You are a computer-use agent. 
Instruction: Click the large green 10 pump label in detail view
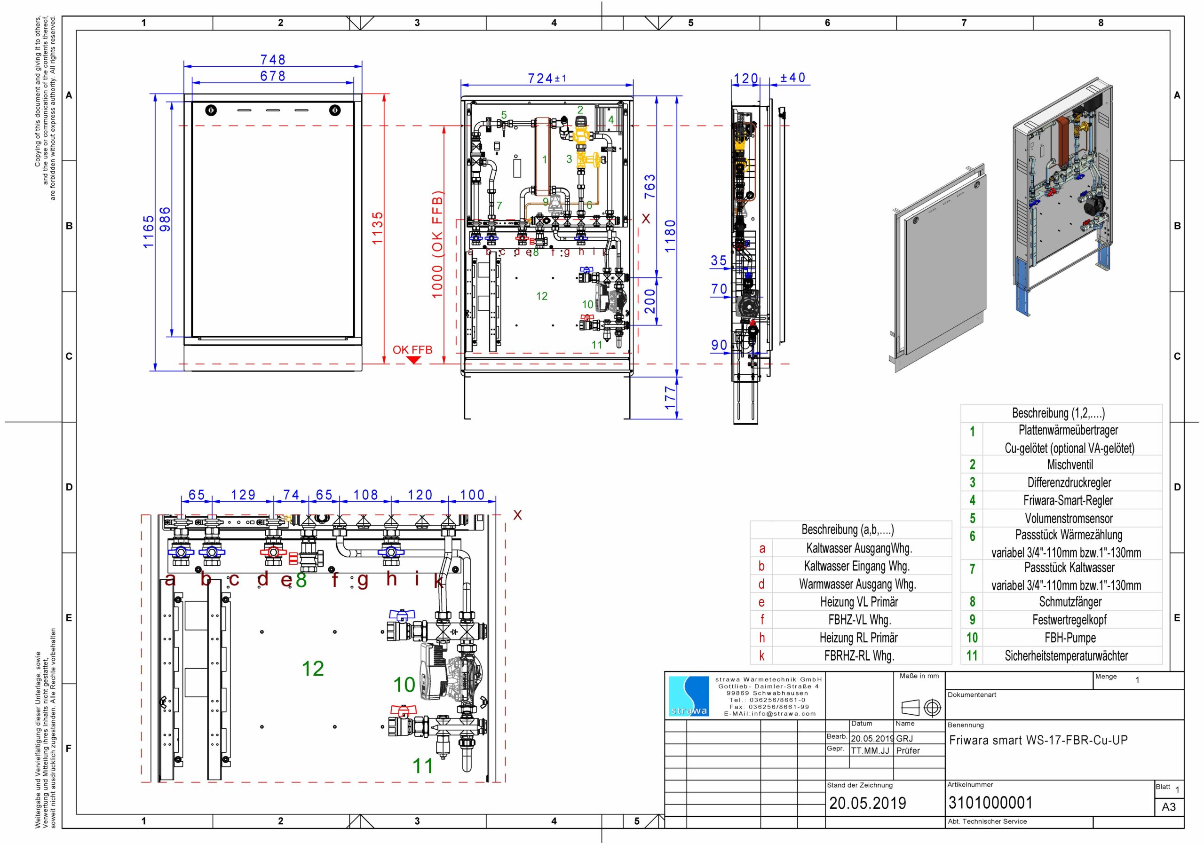tap(404, 685)
